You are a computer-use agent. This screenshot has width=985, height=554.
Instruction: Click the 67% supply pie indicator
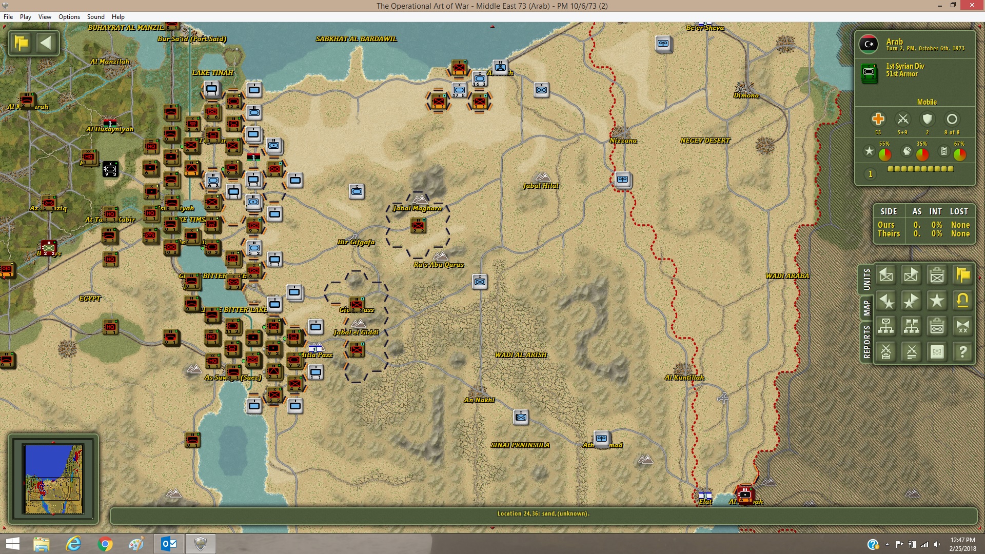click(x=960, y=154)
